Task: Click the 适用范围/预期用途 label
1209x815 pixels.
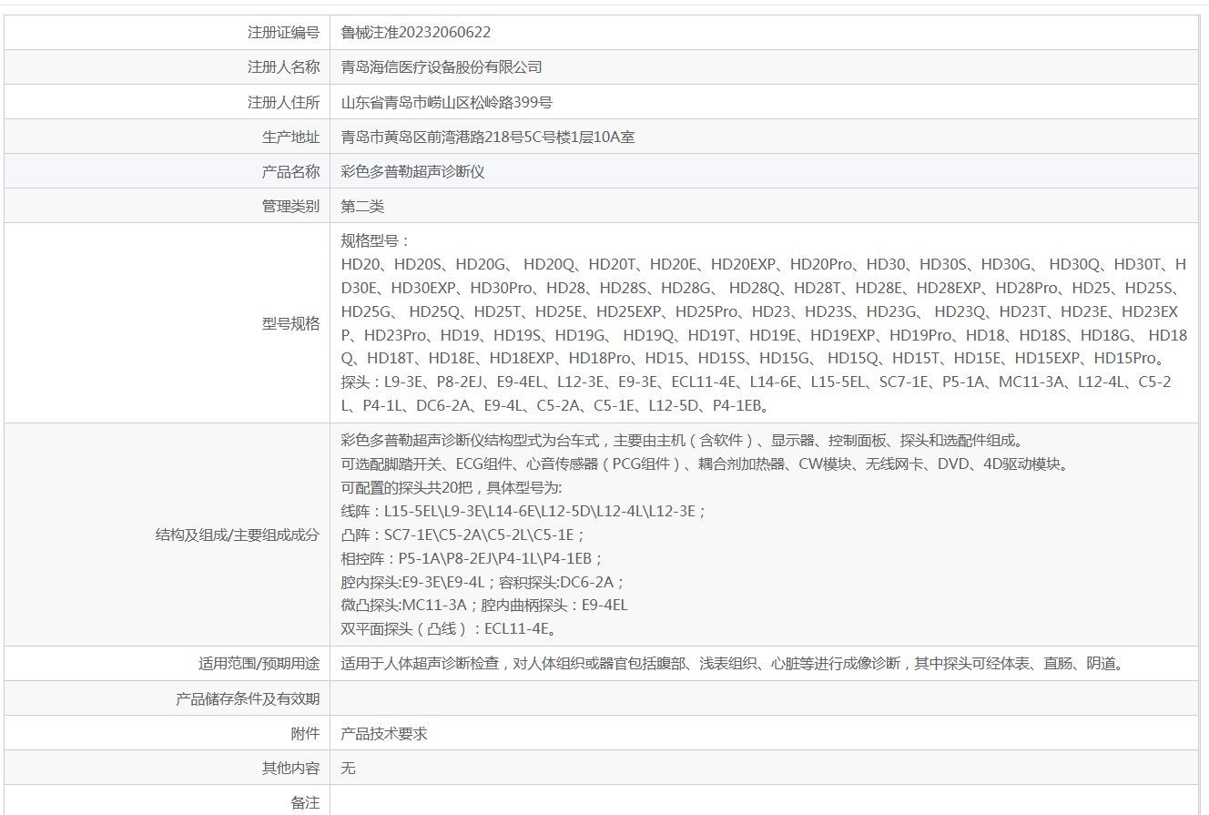Action: (x=259, y=663)
